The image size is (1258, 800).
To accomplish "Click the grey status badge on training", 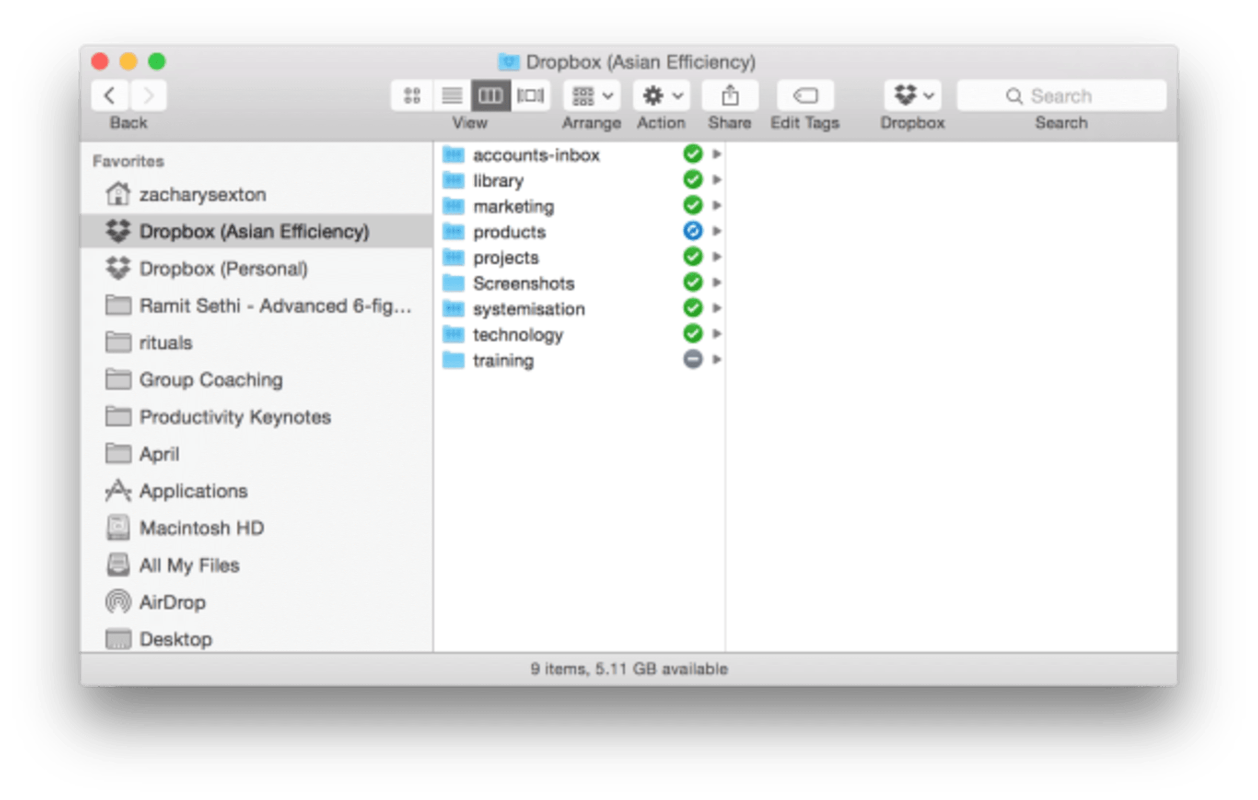I will click(693, 360).
